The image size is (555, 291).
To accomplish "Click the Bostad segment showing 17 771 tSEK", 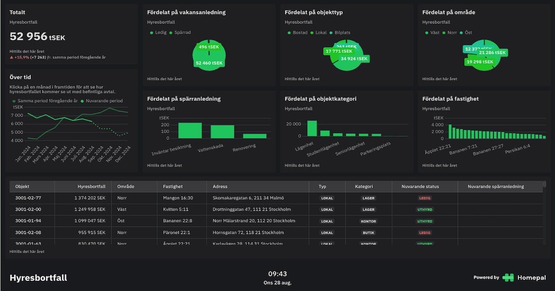I will pyautogui.click(x=338, y=52).
